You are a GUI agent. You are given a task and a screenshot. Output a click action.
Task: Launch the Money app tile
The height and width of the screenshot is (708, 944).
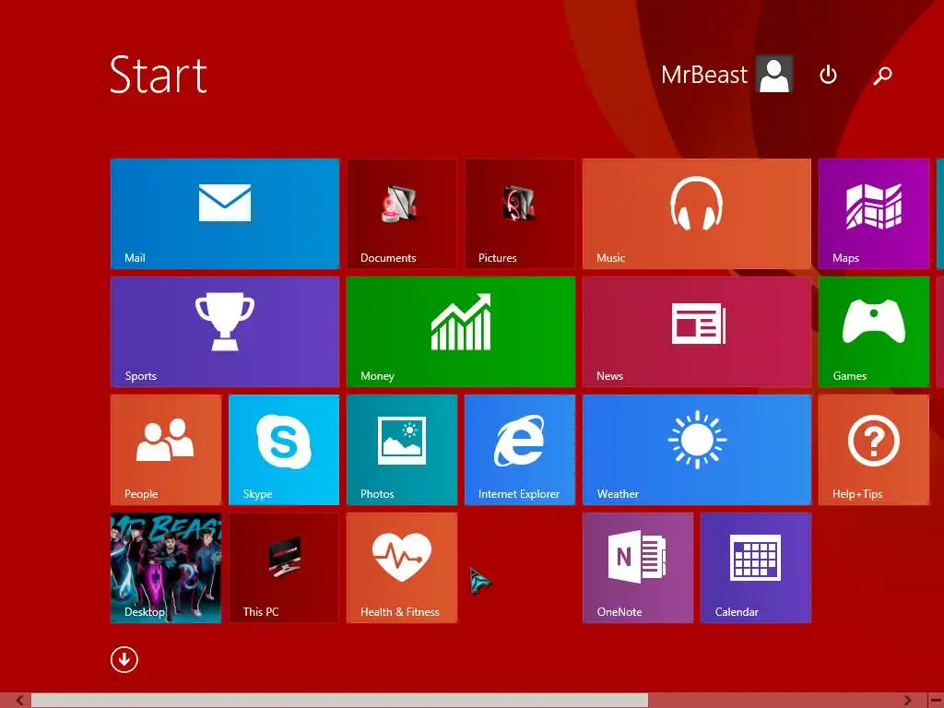pos(461,332)
